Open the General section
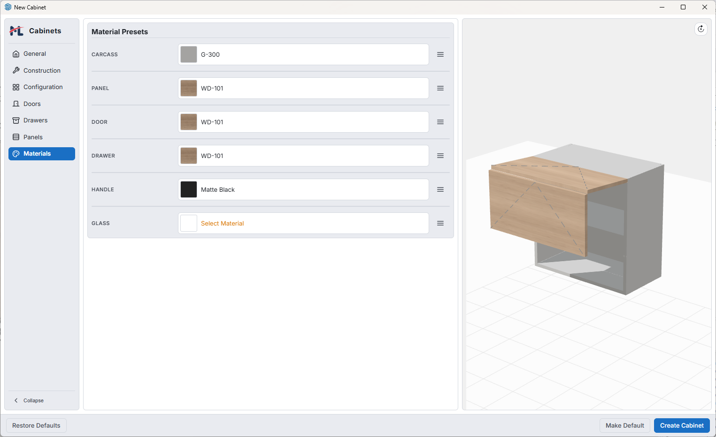 (41, 54)
